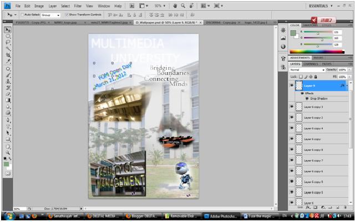This screenshot has height=222, width=355.
Task: Select the Move tool in the toolbox
Action: point(8,29)
